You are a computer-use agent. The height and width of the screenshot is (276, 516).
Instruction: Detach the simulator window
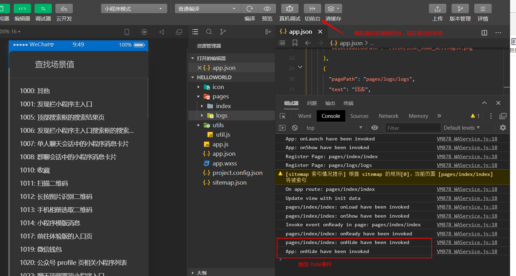[179, 32]
